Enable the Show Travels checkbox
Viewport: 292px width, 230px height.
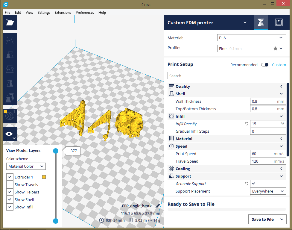click(10, 184)
